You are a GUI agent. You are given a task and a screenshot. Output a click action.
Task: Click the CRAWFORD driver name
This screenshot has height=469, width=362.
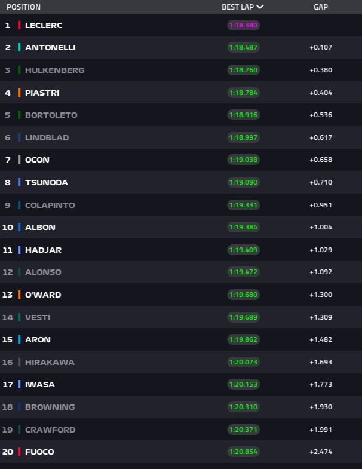click(x=50, y=430)
